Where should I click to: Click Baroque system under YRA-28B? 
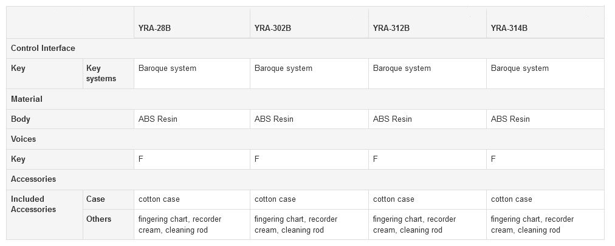pyautogui.click(x=167, y=68)
